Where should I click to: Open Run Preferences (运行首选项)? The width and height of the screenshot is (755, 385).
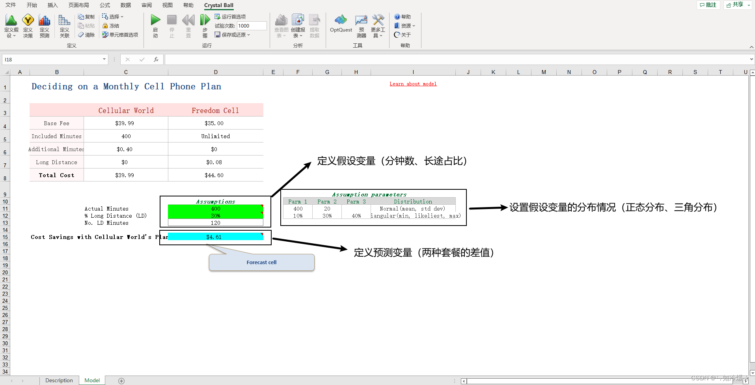(x=230, y=17)
